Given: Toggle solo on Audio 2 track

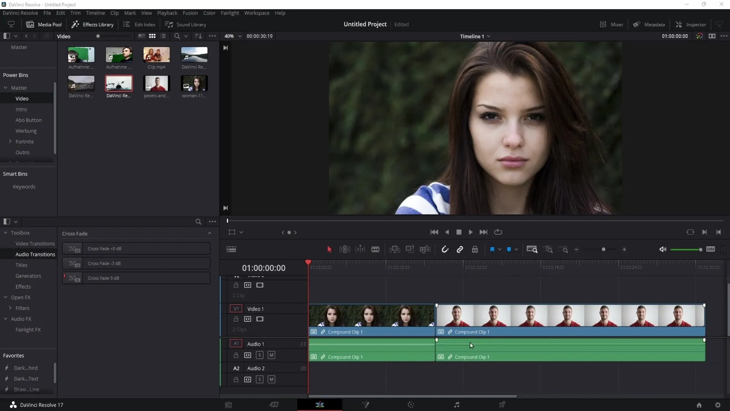Looking at the screenshot, I should click(260, 379).
